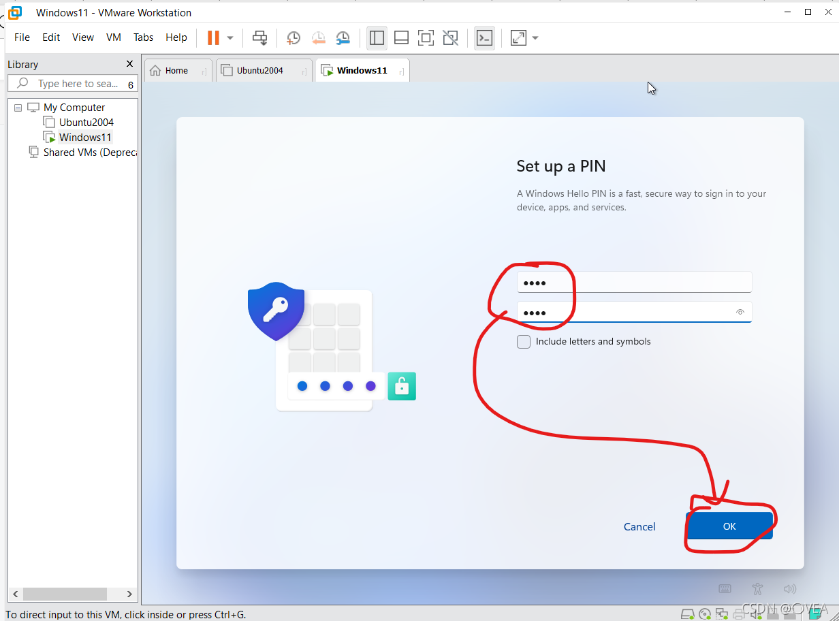839x621 pixels.
Task: Open the File menu
Action: 22,37
